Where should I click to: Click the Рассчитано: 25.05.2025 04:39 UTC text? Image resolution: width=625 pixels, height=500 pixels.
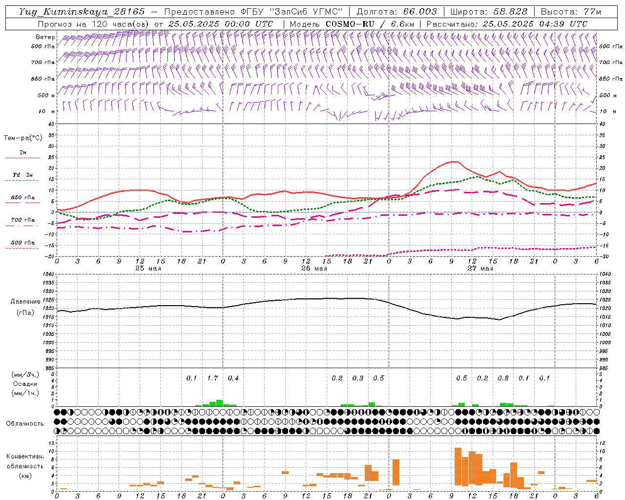507,24
